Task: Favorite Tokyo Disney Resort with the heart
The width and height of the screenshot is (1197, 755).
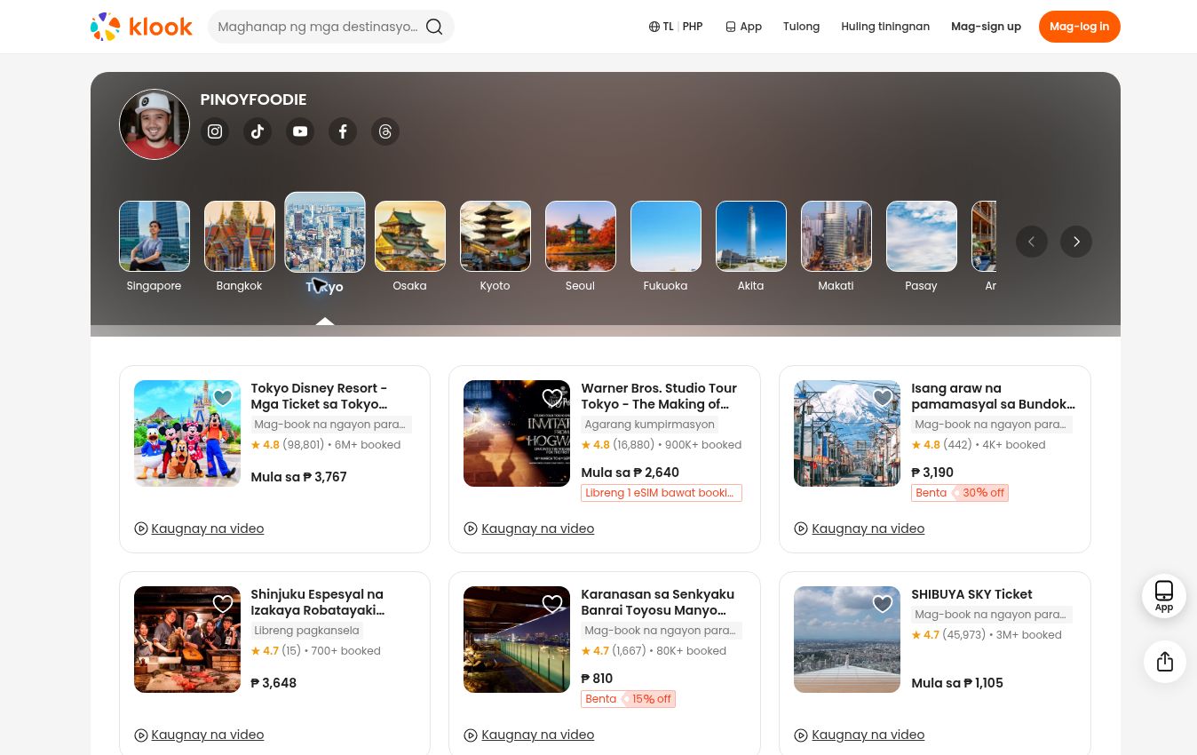Action: [223, 398]
